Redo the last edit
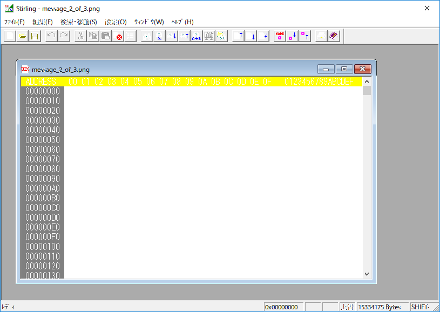 pos(64,36)
